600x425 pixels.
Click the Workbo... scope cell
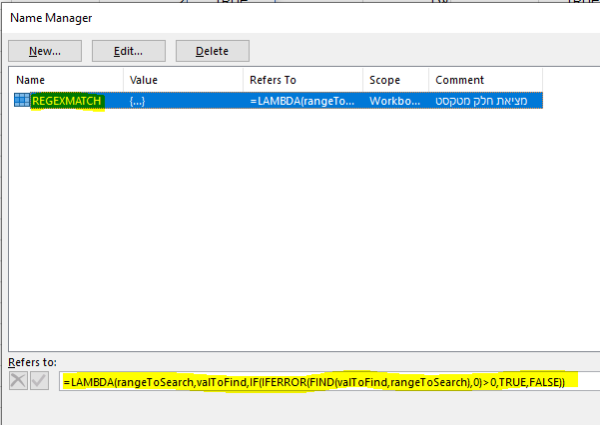395,101
